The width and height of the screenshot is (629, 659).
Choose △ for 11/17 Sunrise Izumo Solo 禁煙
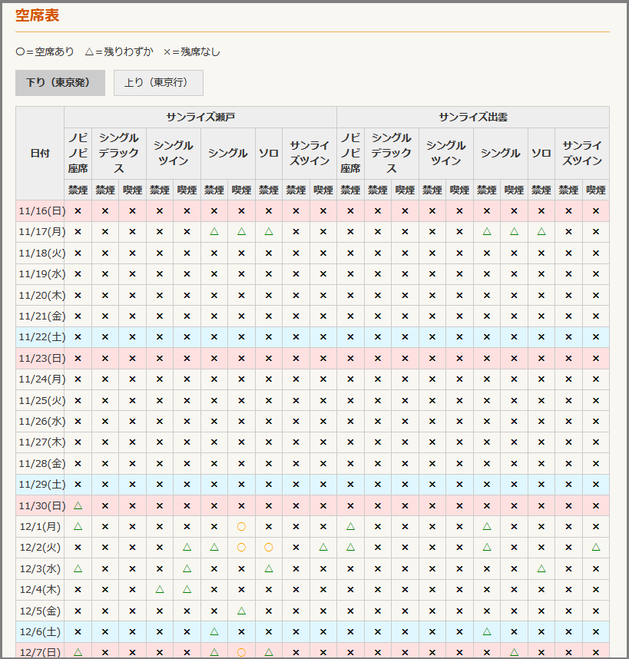[541, 231]
